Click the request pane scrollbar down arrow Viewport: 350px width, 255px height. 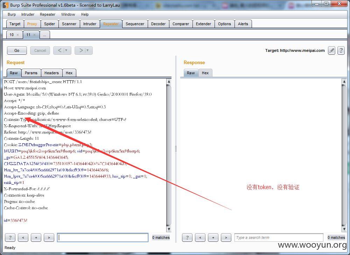pyautogui.click(x=169, y=229)
